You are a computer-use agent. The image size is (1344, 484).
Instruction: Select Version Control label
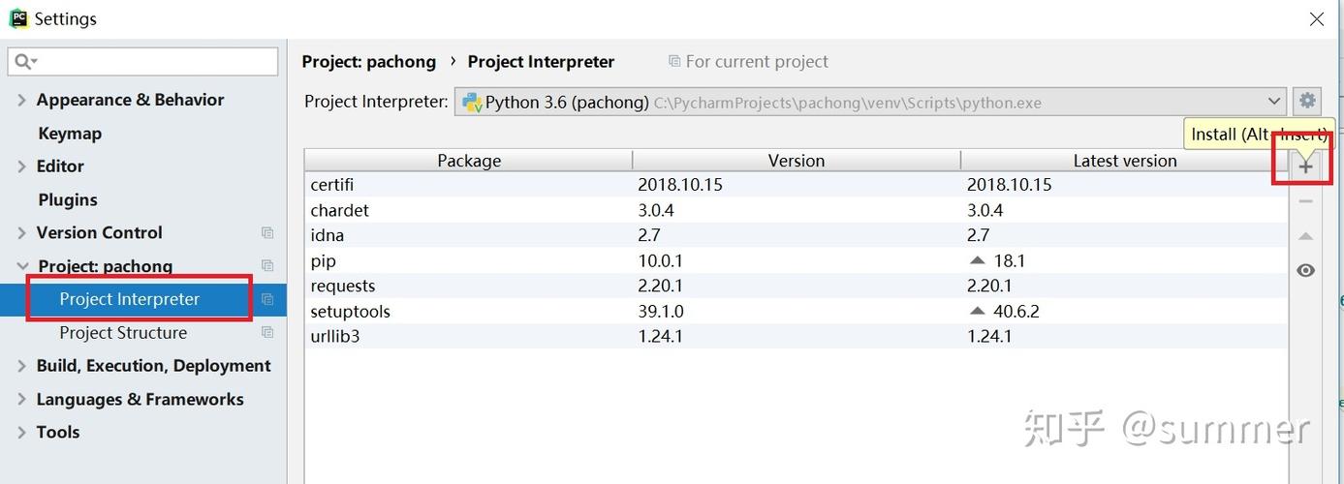point(99,233)
